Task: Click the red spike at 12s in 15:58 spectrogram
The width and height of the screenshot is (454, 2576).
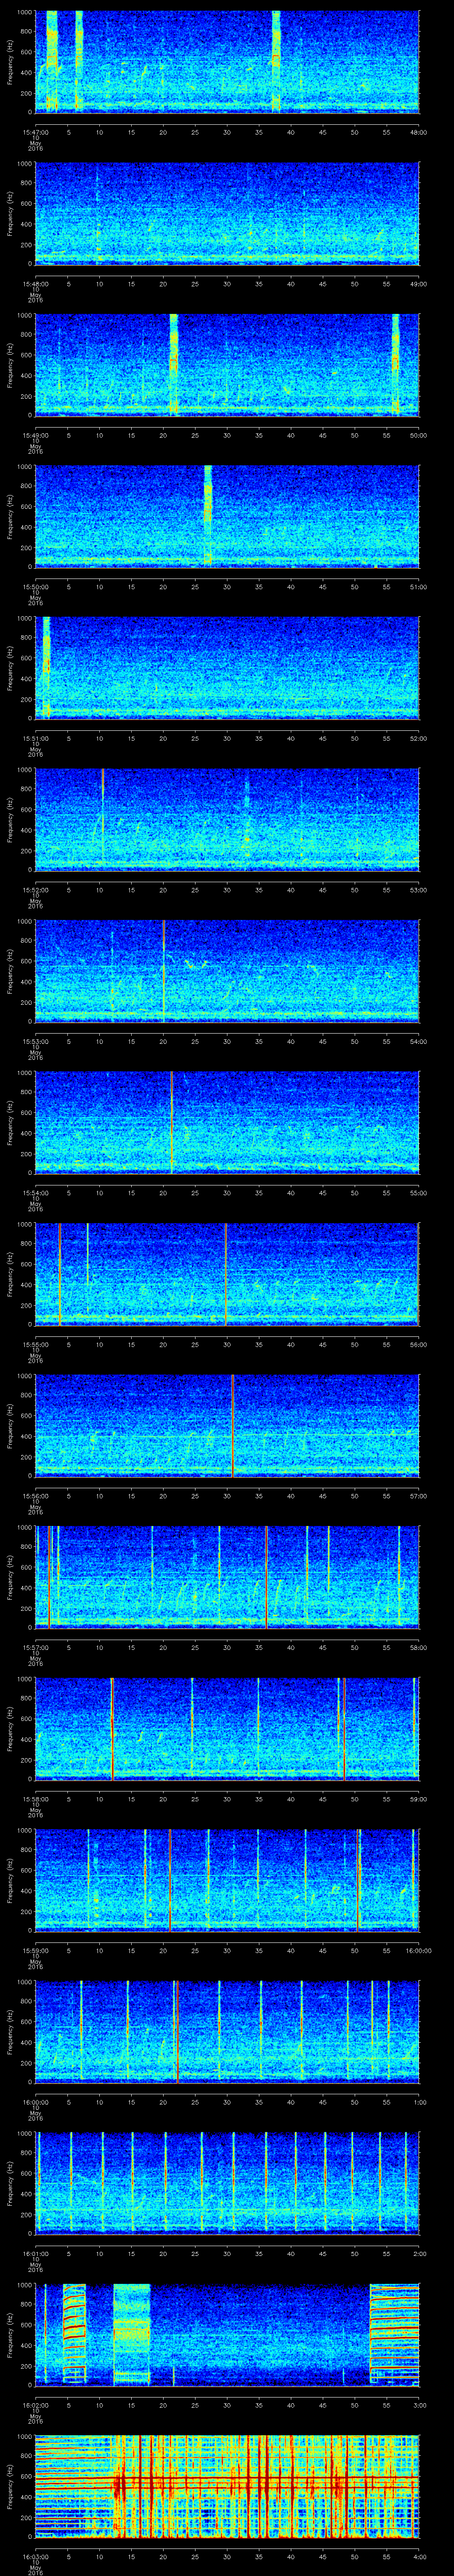Action: [x=113, y=1727]
